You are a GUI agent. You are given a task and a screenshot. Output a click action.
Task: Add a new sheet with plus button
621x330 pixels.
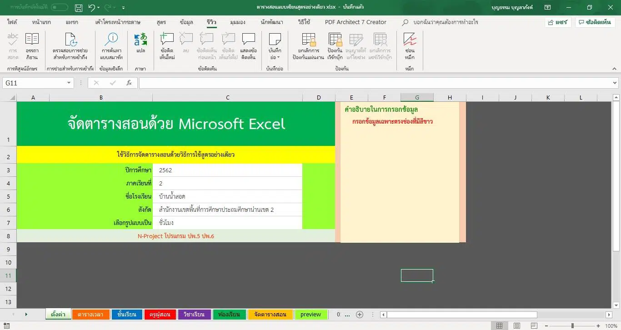[x=360, y=315]
